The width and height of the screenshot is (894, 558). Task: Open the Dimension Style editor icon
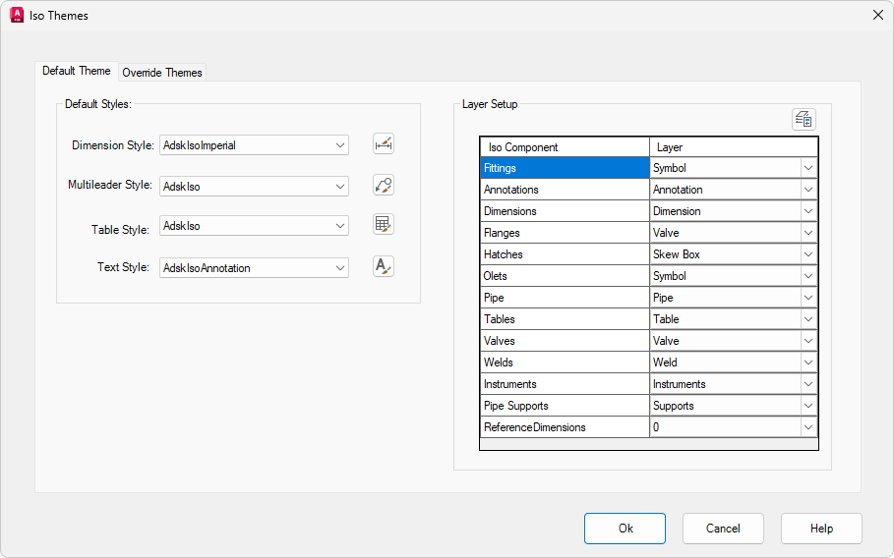384,144
